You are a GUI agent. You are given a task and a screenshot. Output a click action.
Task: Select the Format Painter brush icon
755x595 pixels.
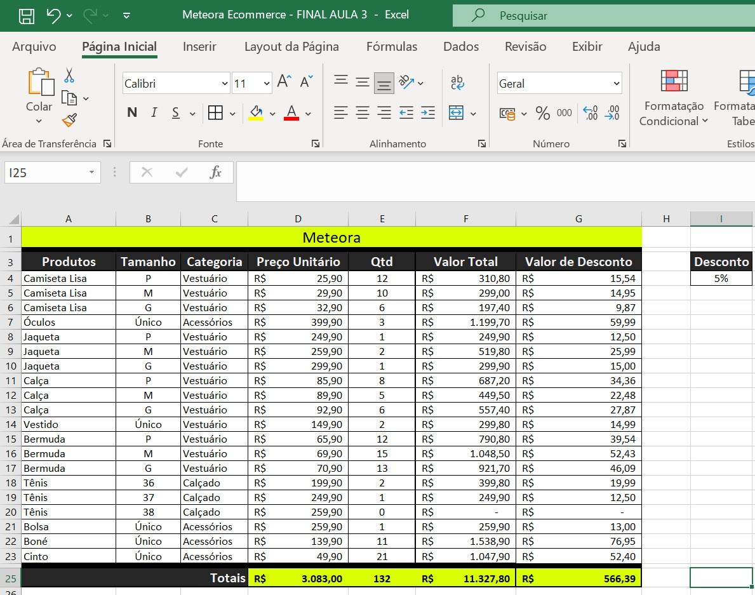point(69,120)
